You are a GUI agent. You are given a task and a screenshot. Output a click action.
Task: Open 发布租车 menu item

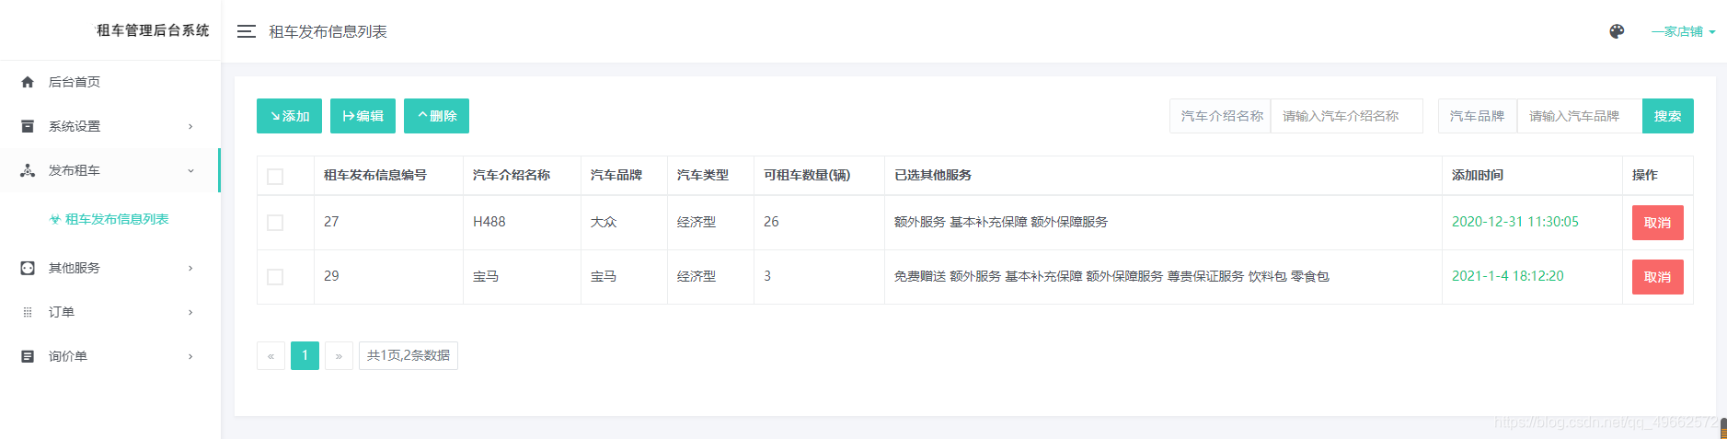[110, 170]
